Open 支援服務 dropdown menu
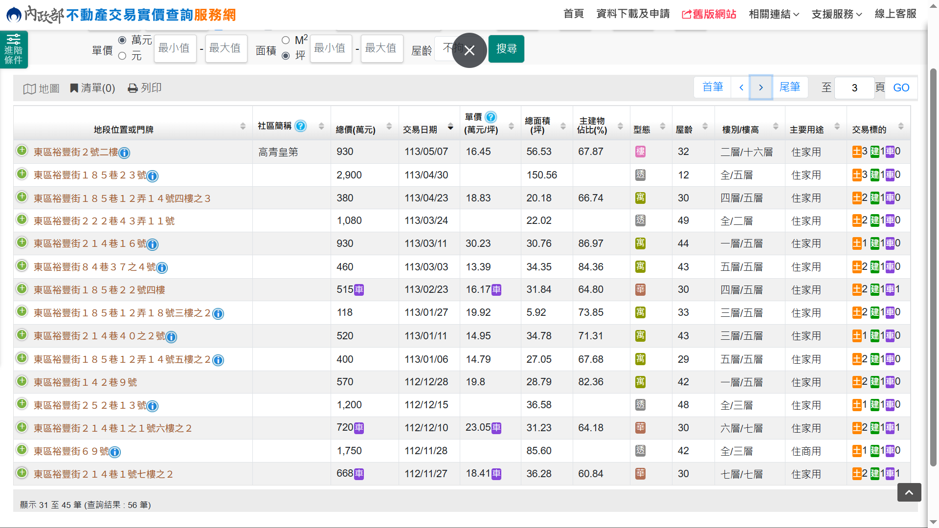939x528 pixels. pos(837,14)
